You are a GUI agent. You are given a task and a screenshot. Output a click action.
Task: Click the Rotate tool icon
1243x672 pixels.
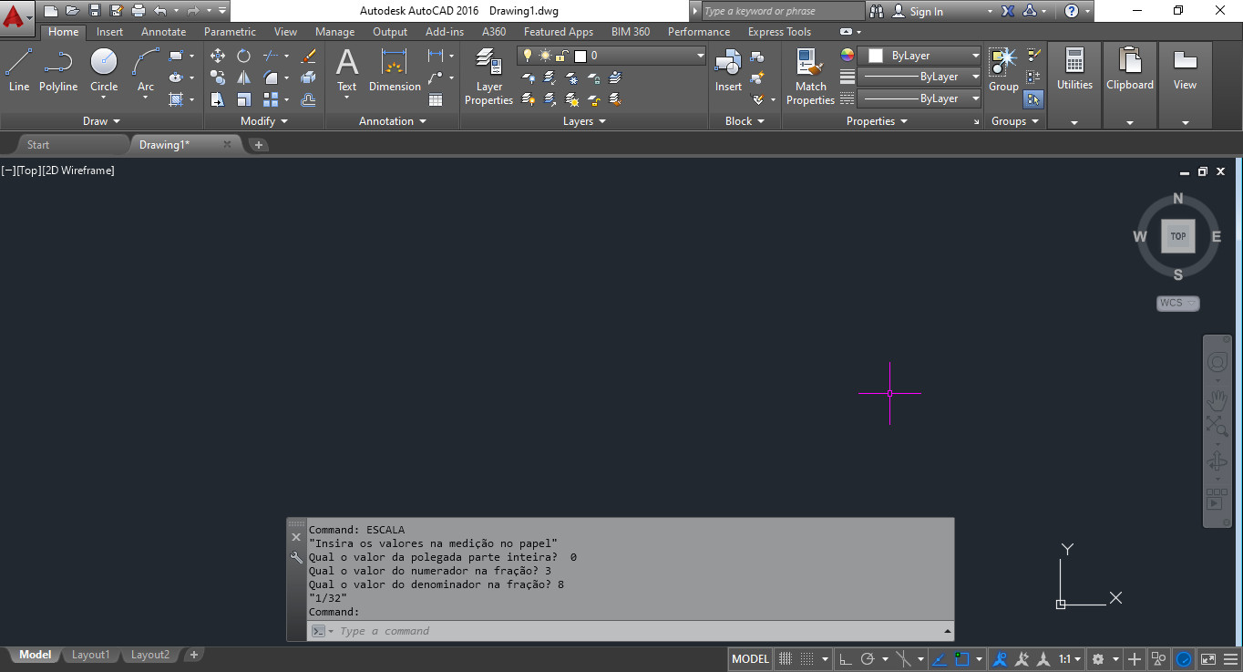pos(243,56)
